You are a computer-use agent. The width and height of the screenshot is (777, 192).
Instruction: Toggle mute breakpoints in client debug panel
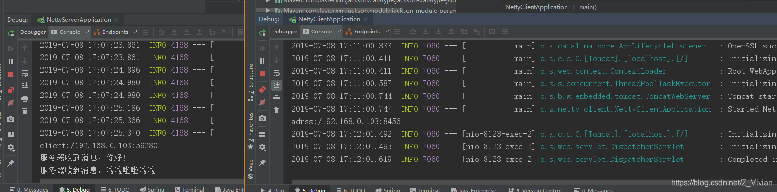(x=262, y=102)
